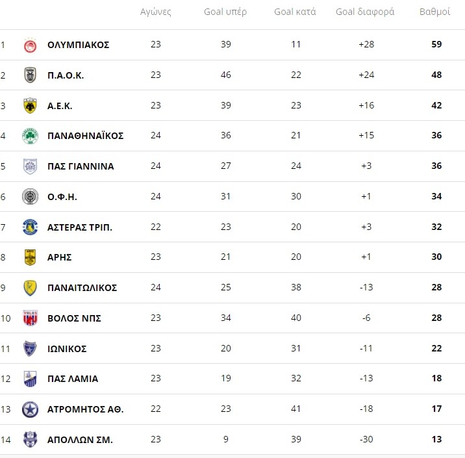Sort by the Αγώνες column header

tap(156, 12)
